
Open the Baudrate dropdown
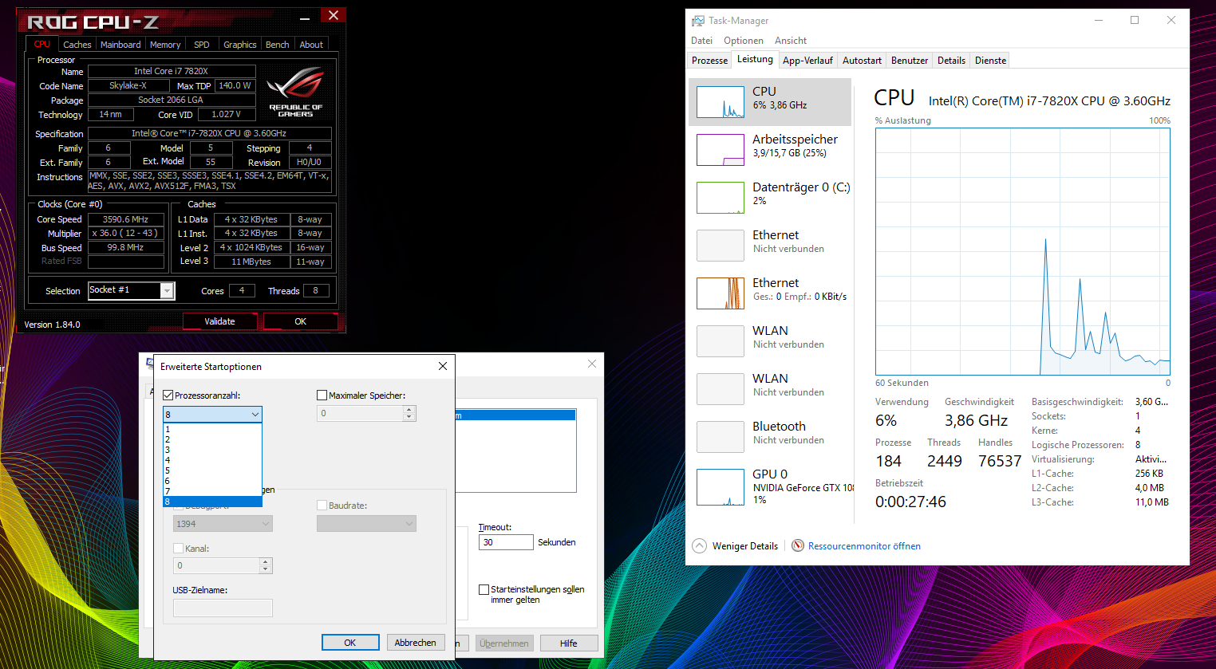[366, 524]
